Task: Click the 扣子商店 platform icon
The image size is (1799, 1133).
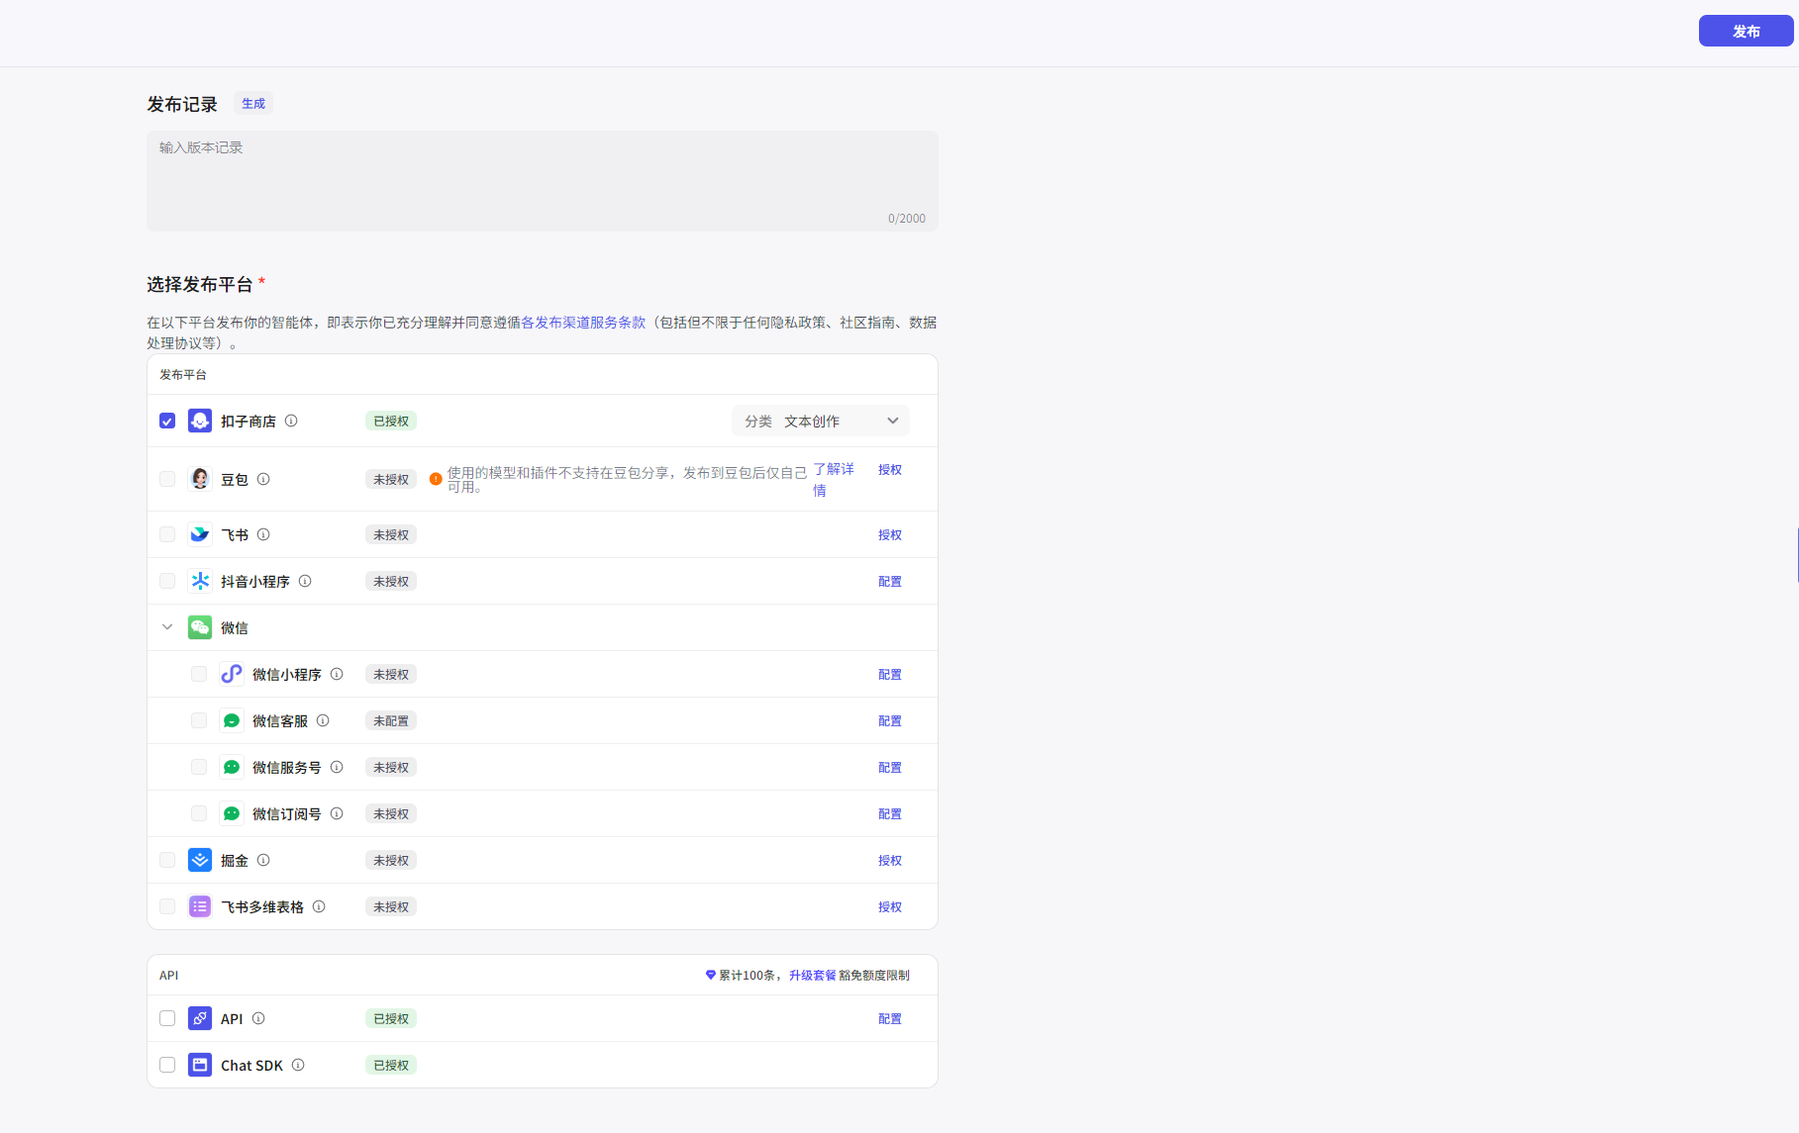Action: (x=200, y=421)
